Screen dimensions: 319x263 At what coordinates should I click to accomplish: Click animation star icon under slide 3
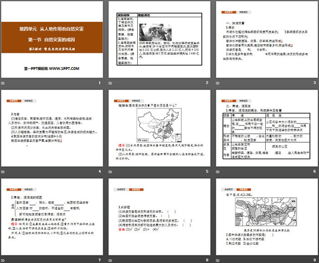(x=218, y=83)
